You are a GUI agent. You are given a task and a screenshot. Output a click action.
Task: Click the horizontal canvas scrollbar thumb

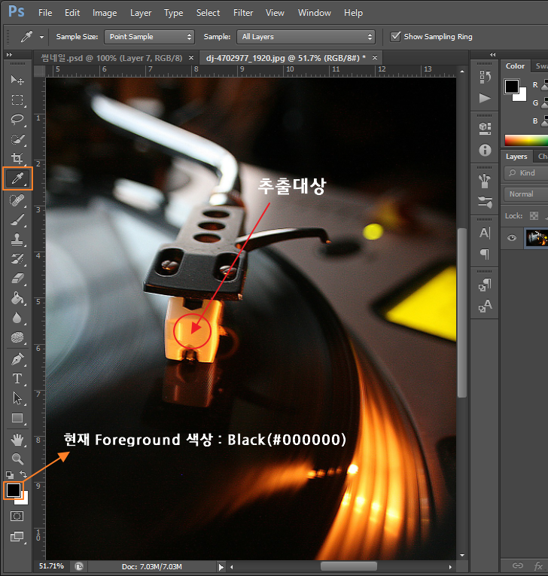coord(349,566)
